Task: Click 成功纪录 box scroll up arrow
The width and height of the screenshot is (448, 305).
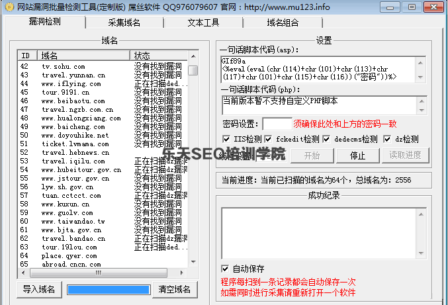Action: pyautogui.click(x=421, y=214)
